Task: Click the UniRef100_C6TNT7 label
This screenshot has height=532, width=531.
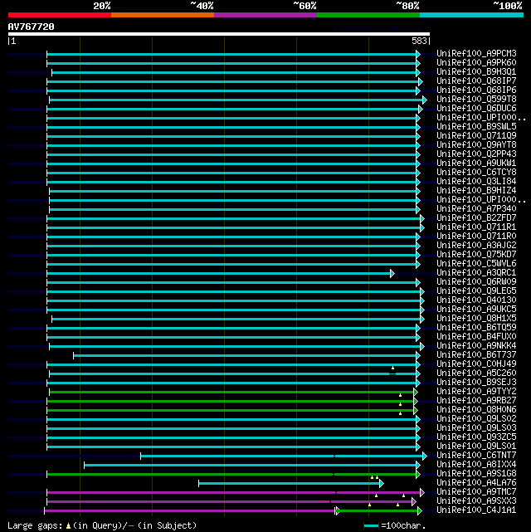Action: 476,456
